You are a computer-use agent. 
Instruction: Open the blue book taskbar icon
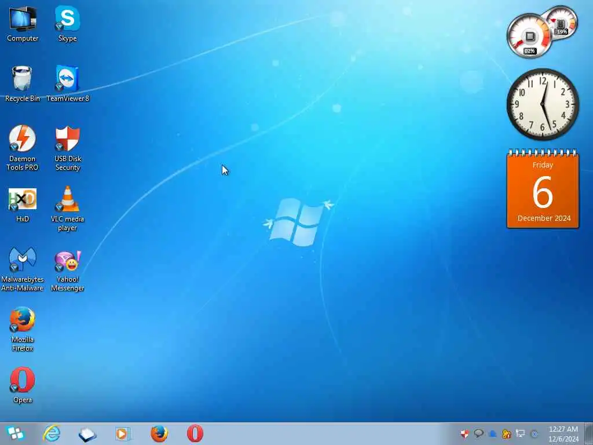[x=87, y=435]
